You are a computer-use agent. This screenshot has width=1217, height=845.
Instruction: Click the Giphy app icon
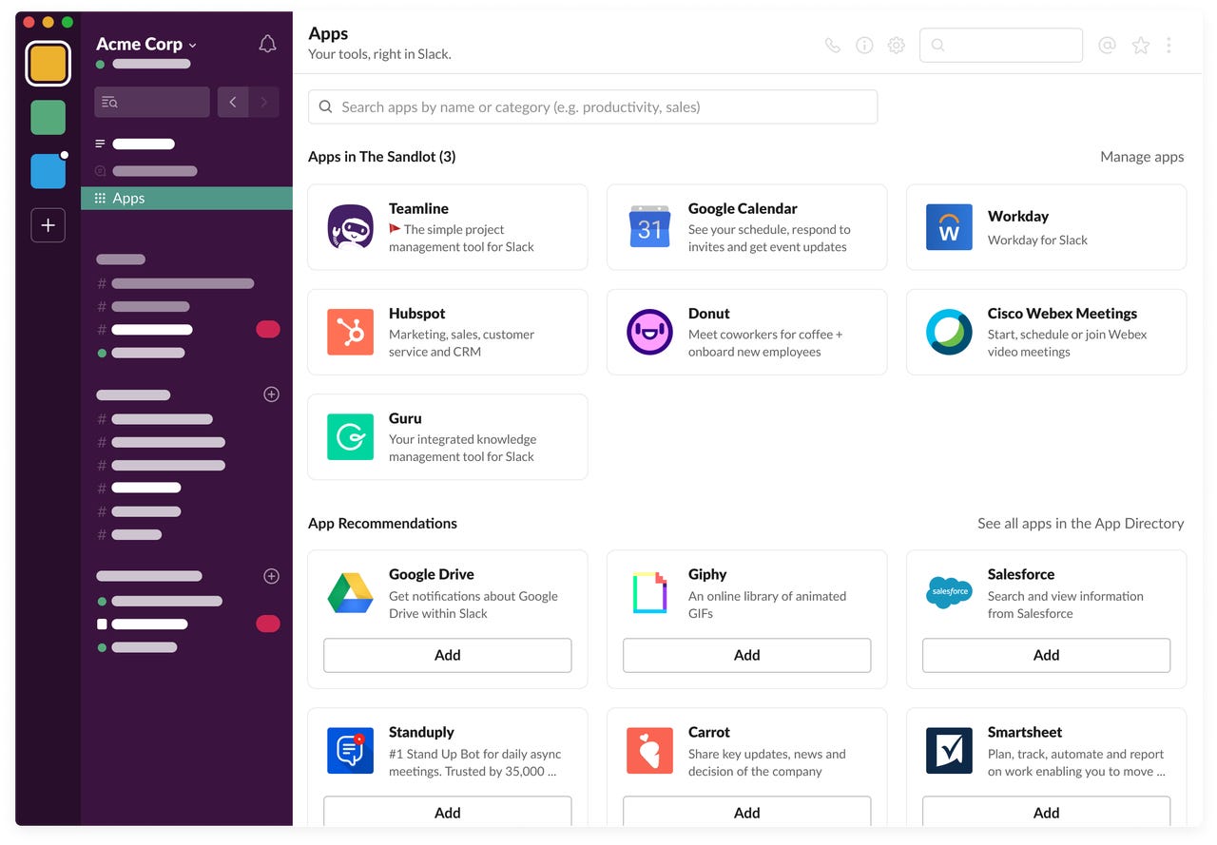click(649, 593)
